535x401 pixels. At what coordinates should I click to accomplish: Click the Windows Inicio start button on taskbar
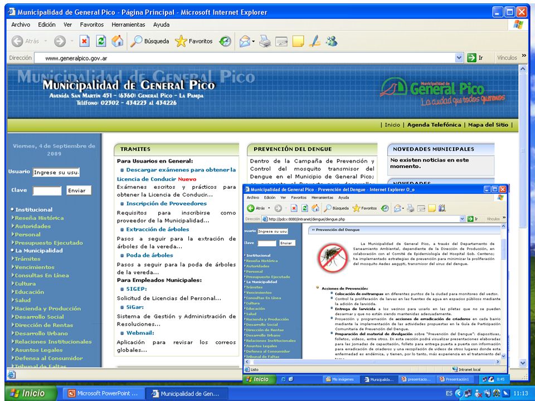pos(31,394)
